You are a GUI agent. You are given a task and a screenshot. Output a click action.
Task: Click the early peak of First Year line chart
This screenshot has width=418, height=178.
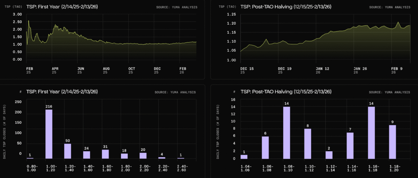[28, 21]
